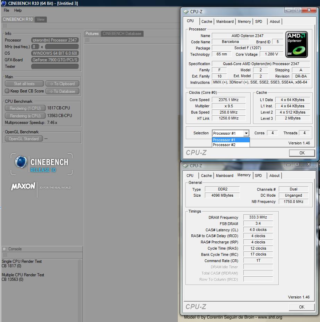Screen dimensions: 320x322
Task: Click the CPU-Z icon in the lower window title bar
Action: point(185,166)
